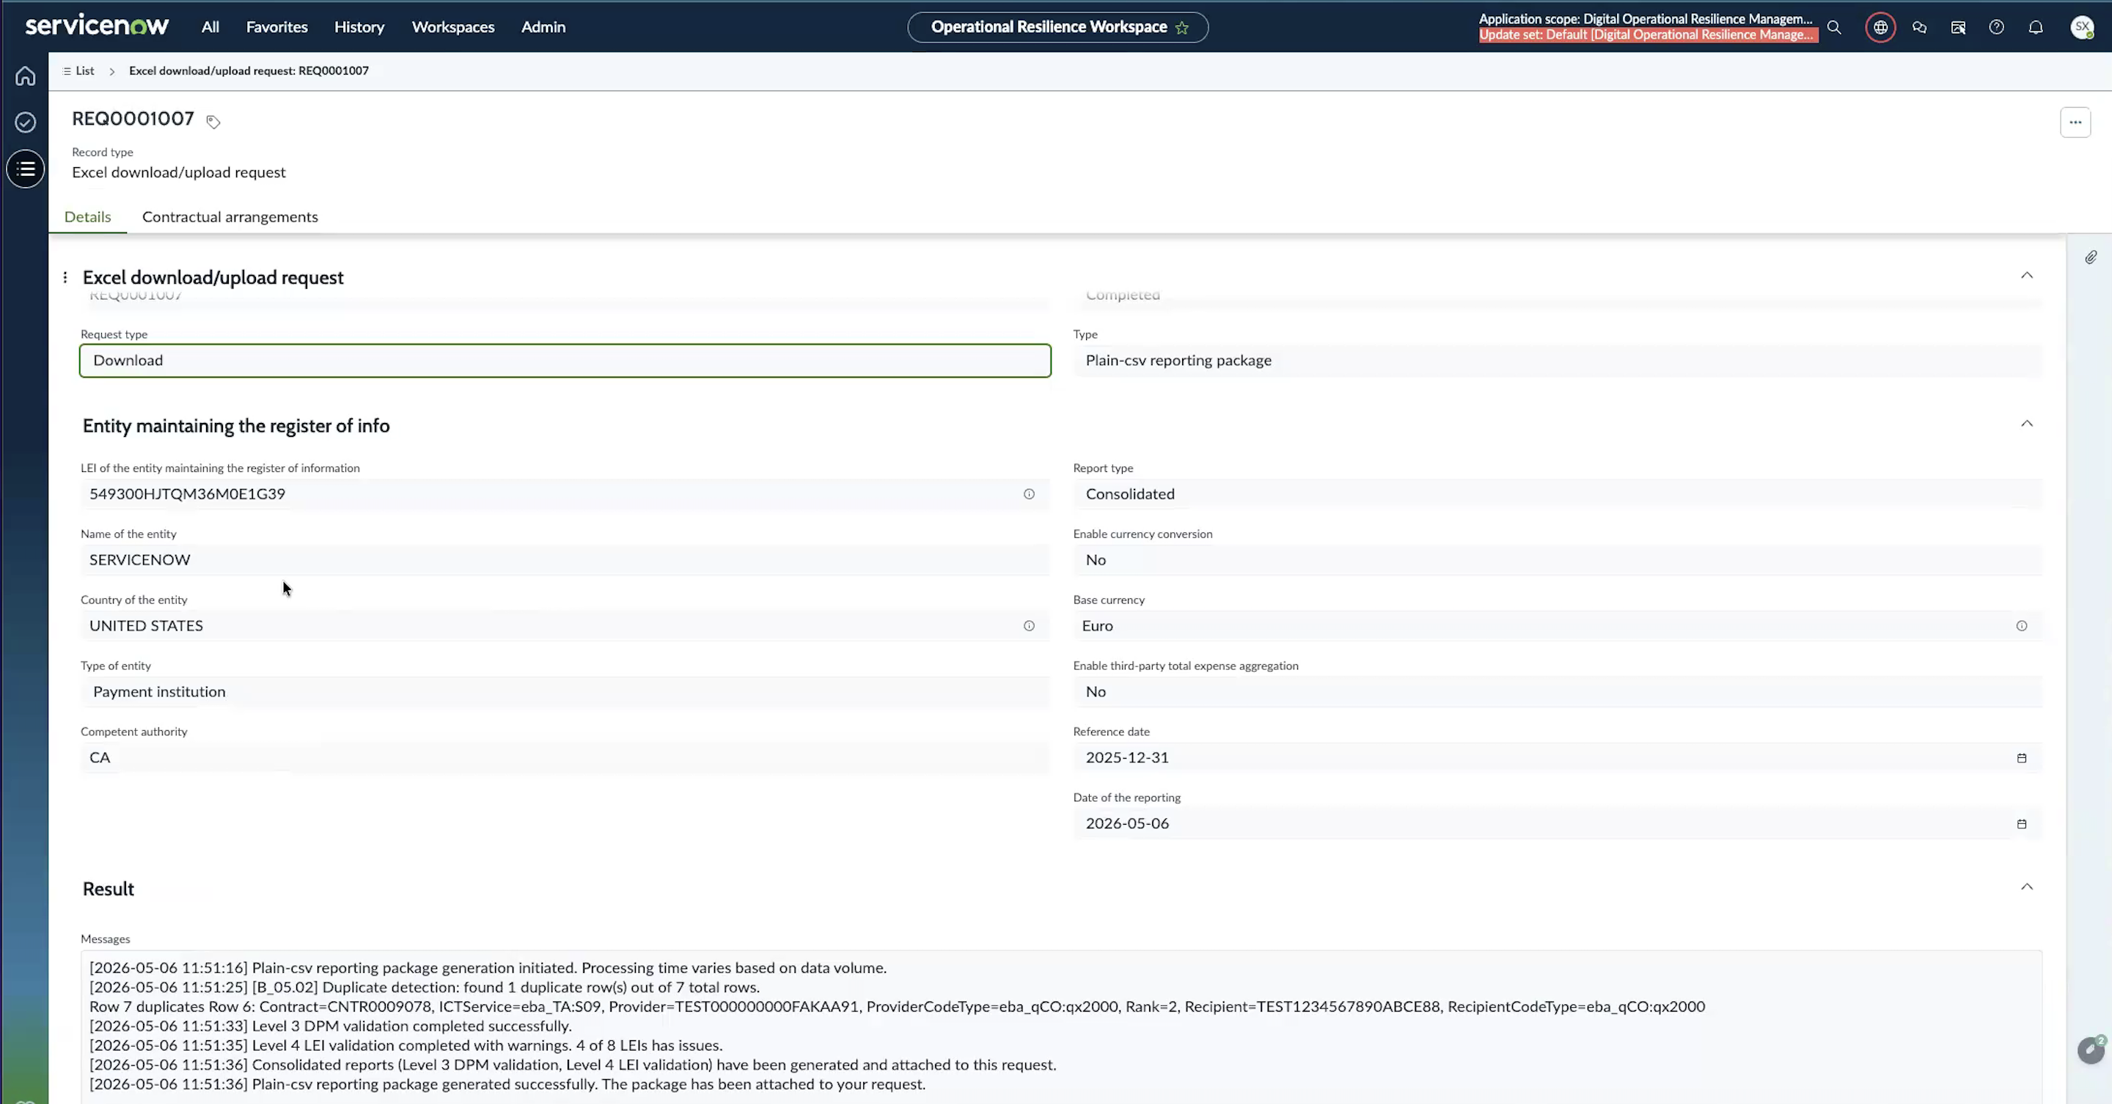The width and height of the screenshot is (2112, 1104).
Task: Open the Admin menu
Action: pos(543,27)
